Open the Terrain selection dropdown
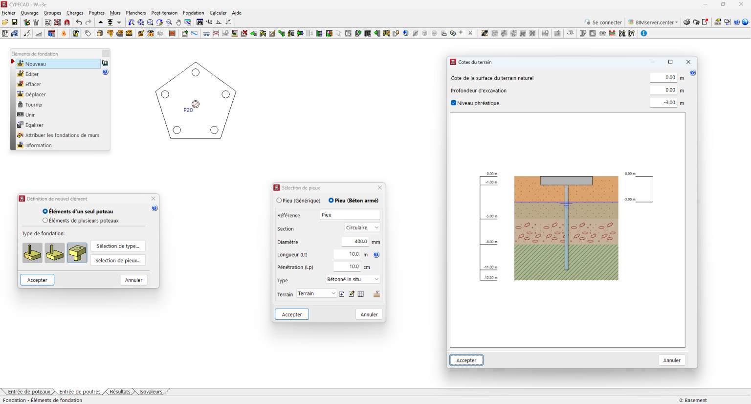 317,293
